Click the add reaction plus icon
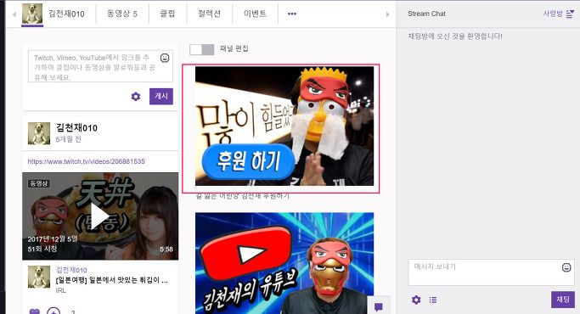The image size is (580, 314). tap(53, 311)
